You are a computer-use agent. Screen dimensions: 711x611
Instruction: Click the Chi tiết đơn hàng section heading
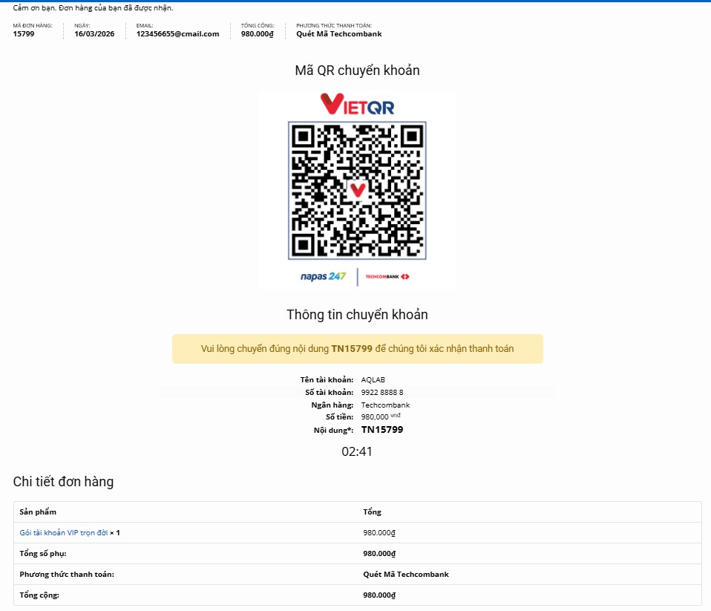coord(64,482)
